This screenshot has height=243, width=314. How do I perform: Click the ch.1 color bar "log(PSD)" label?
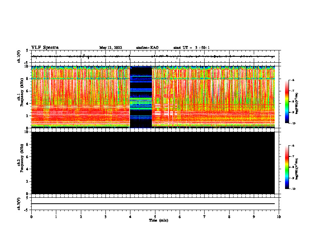(x=297, y=103)
